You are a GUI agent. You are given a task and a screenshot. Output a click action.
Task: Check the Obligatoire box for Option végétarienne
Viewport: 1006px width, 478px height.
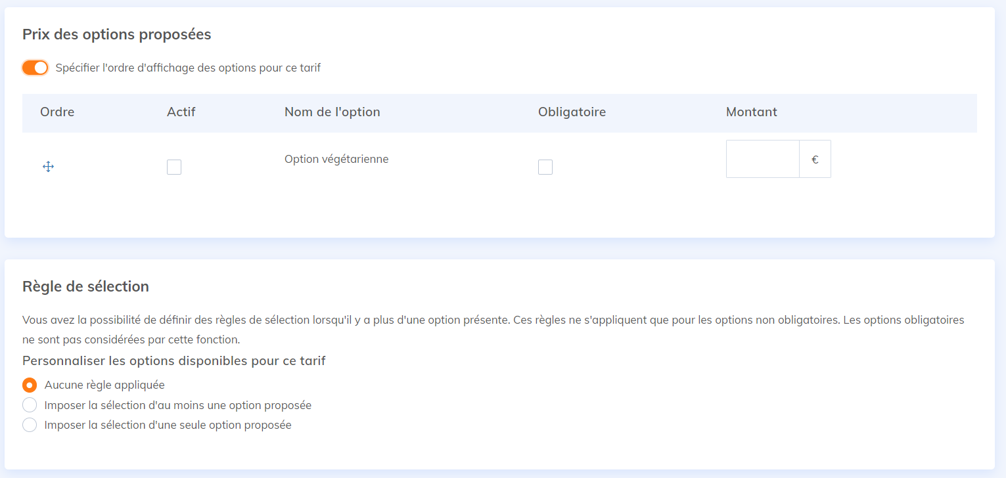tap(545, 167)
